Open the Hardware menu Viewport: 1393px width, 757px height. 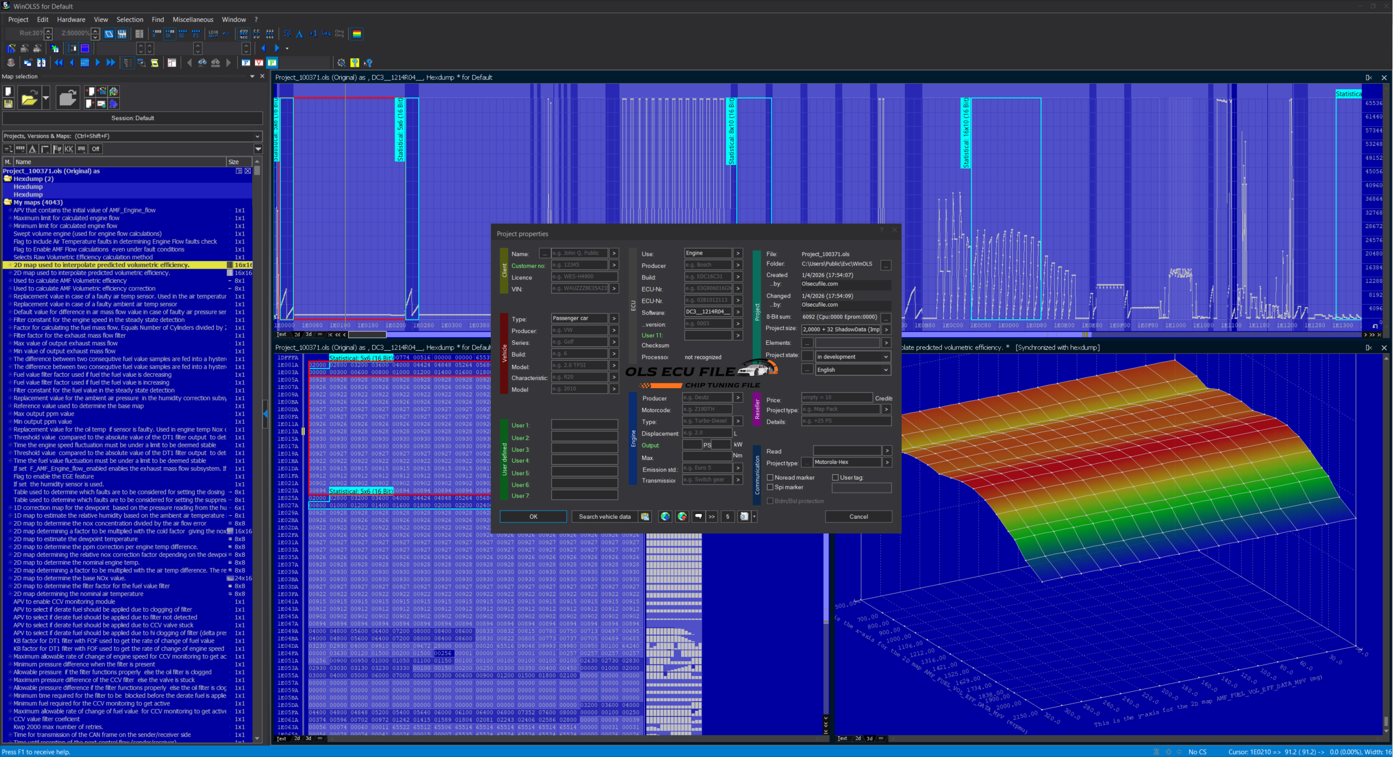[x=71, y=20]
